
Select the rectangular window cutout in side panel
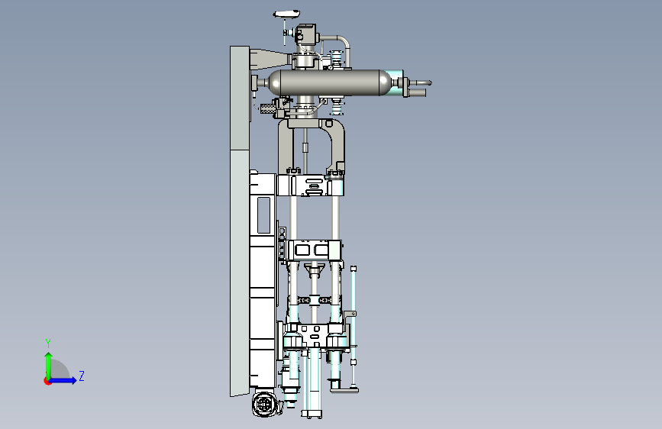[x=263, y=215]
